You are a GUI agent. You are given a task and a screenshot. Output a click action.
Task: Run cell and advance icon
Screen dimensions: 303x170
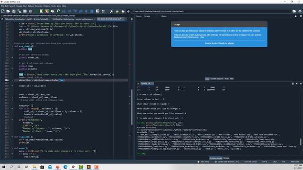47,11
